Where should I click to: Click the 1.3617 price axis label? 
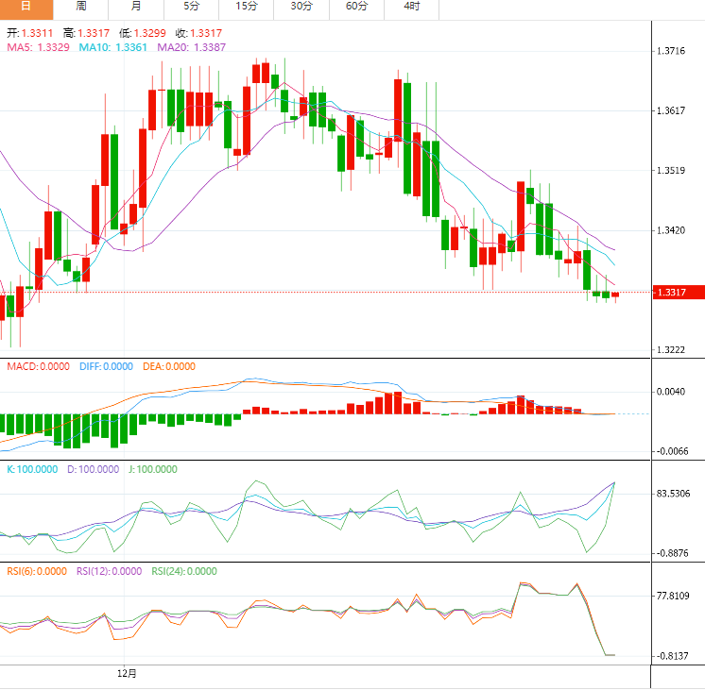(671, 110)
